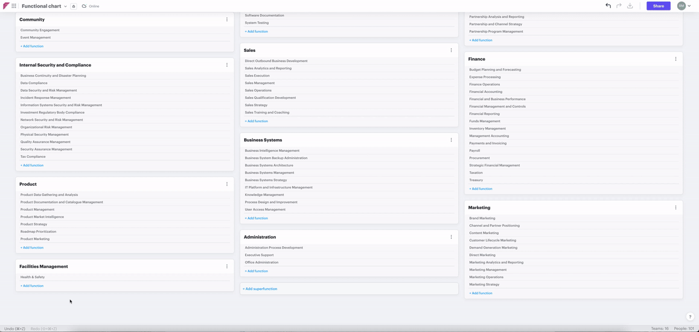Click the lock icon beside chart title
Screen dimensions: 699x332
click(73, 6)
